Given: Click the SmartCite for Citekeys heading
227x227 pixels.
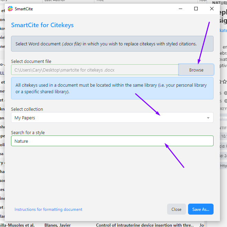Looking at the screenshot, I should coord(42,25).
